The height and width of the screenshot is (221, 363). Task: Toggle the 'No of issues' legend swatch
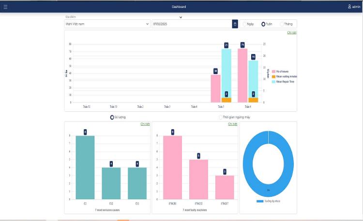click(273, 72)
